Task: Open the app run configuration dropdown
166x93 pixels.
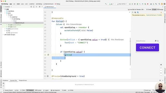Action: tap(111, 4)
